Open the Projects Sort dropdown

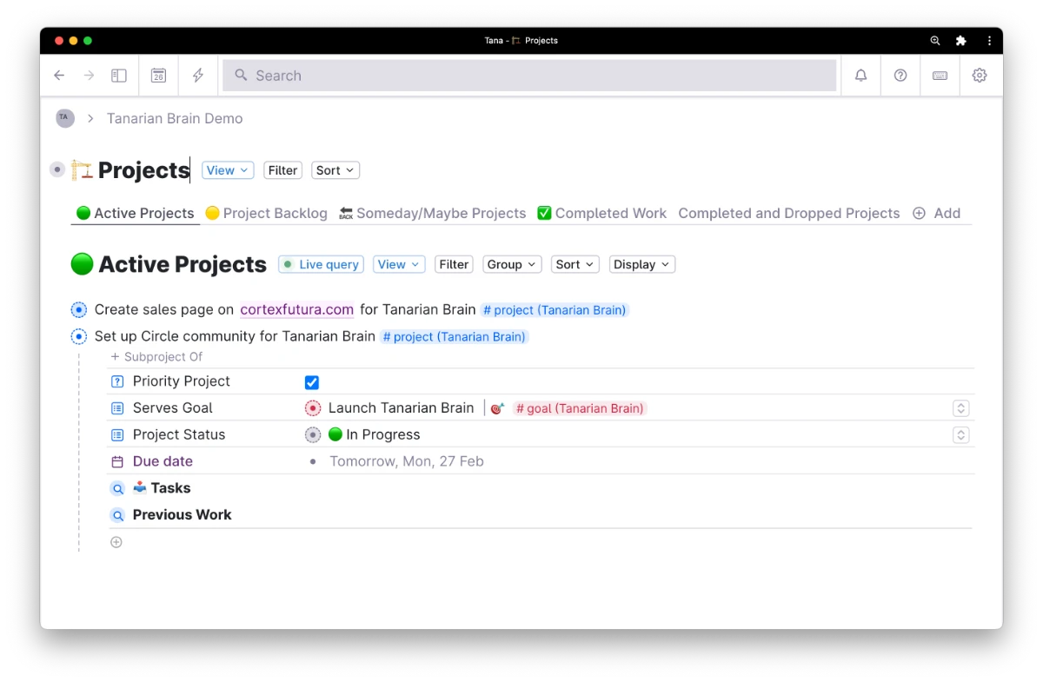coord(335,170)
